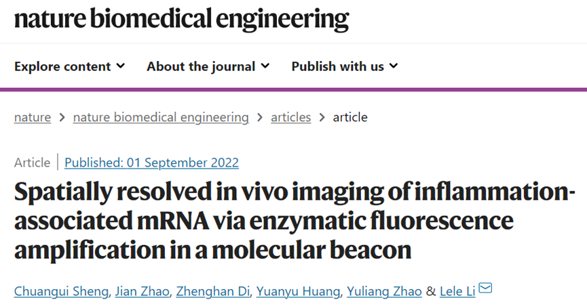This screenshot has width=587, height=306.
Task: Click the Published: 01 September 2022 link
Action: click(x=151, y=162)
